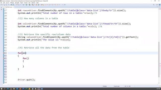Open the Navigate menu
161x90 pixels.
tap(17, 3)
